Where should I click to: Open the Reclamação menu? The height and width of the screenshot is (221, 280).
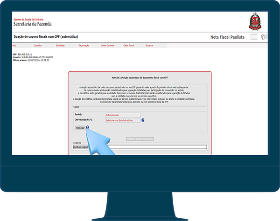84,45
